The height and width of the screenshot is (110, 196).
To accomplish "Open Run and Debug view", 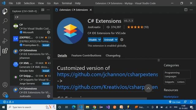I will 5,41.
